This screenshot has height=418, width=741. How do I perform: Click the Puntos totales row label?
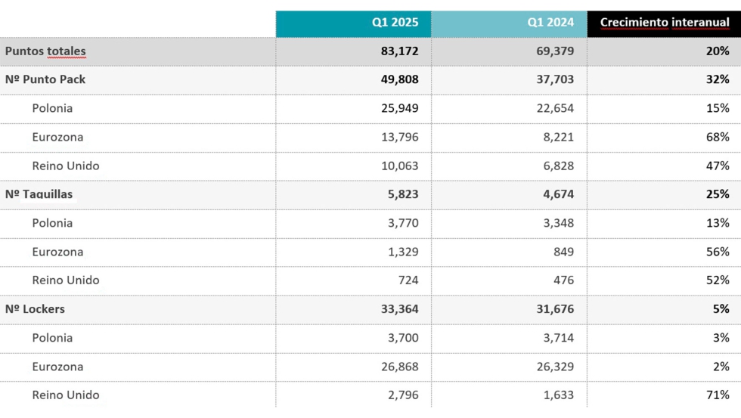pos(45,51)
